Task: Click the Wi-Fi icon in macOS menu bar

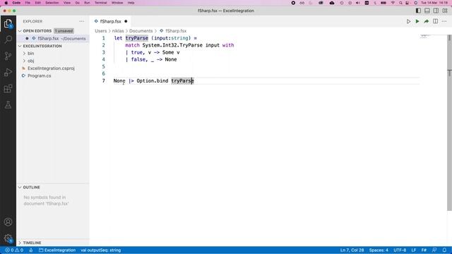Action: pos(393,3)
